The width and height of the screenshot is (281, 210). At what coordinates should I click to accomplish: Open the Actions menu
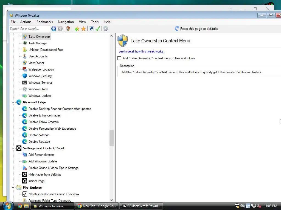[x=26, y=22]
